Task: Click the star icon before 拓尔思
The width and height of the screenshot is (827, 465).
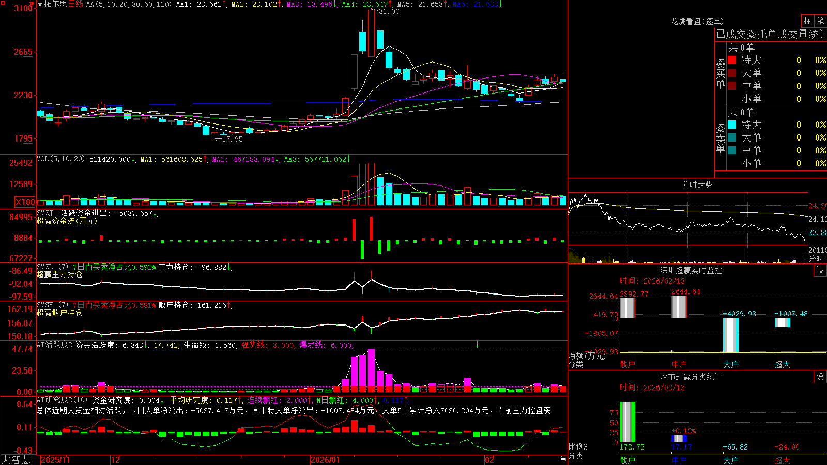Action: tap(40, 4)
